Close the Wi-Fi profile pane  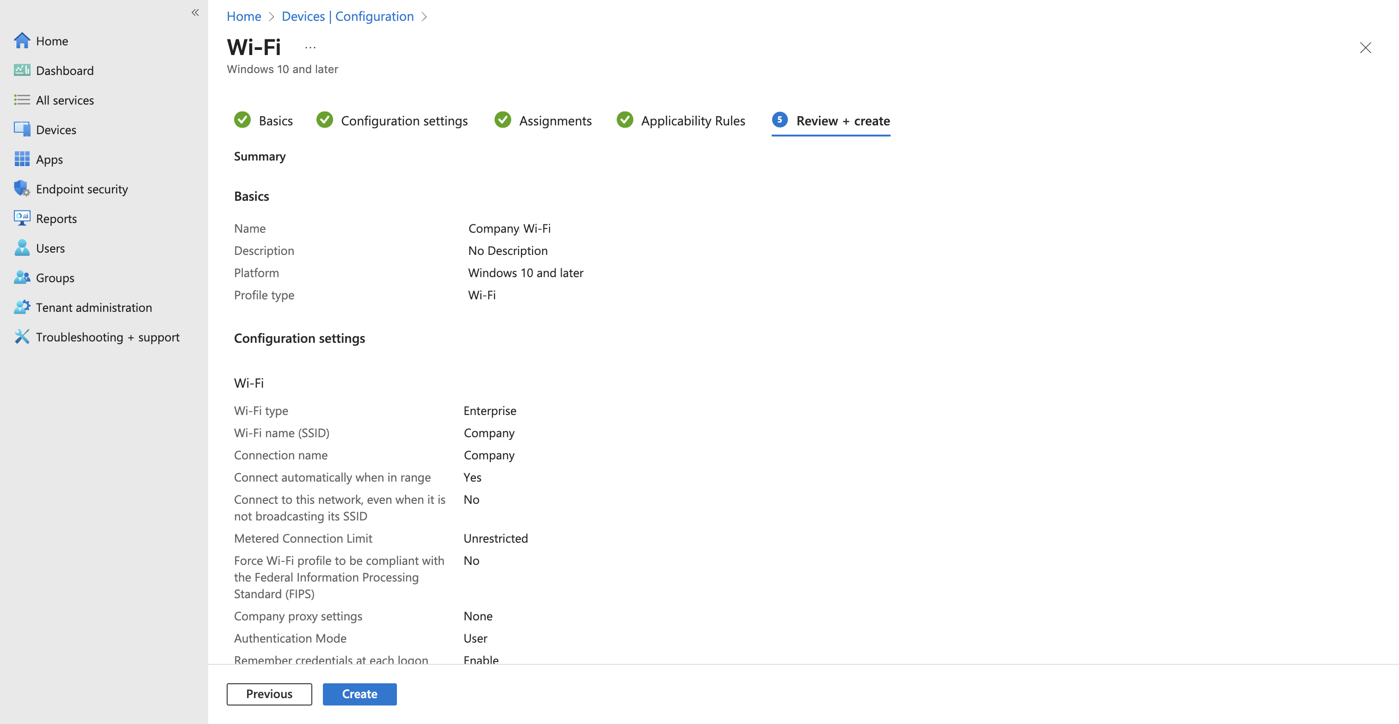[1365, 48]
